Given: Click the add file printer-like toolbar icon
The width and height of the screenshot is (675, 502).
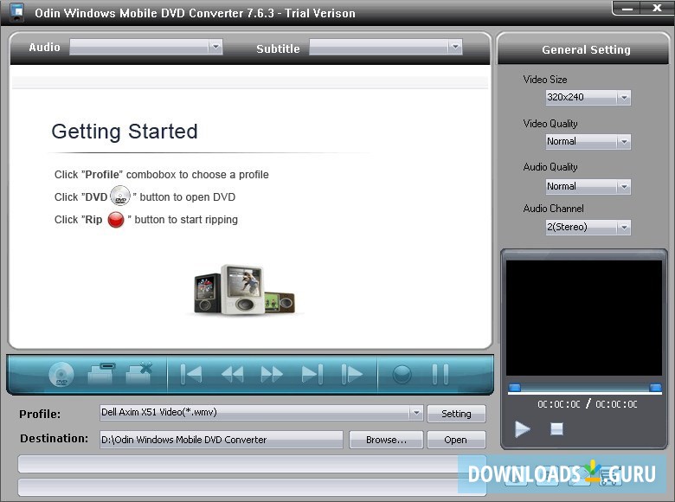Looking at the screenshot, I should click(x=101, y=373).
